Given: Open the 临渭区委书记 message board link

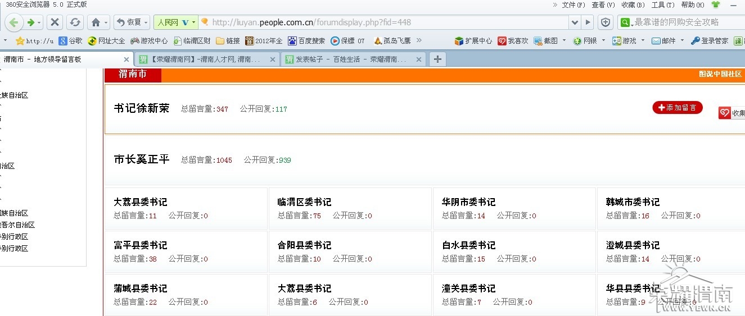Looking at the screenshot, I should [304, 202].
